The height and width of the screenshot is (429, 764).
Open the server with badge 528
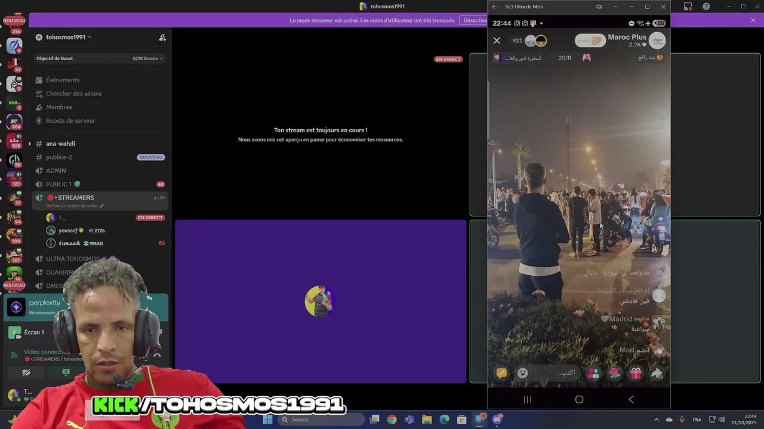pyautogui.click(x=14, y=141)
